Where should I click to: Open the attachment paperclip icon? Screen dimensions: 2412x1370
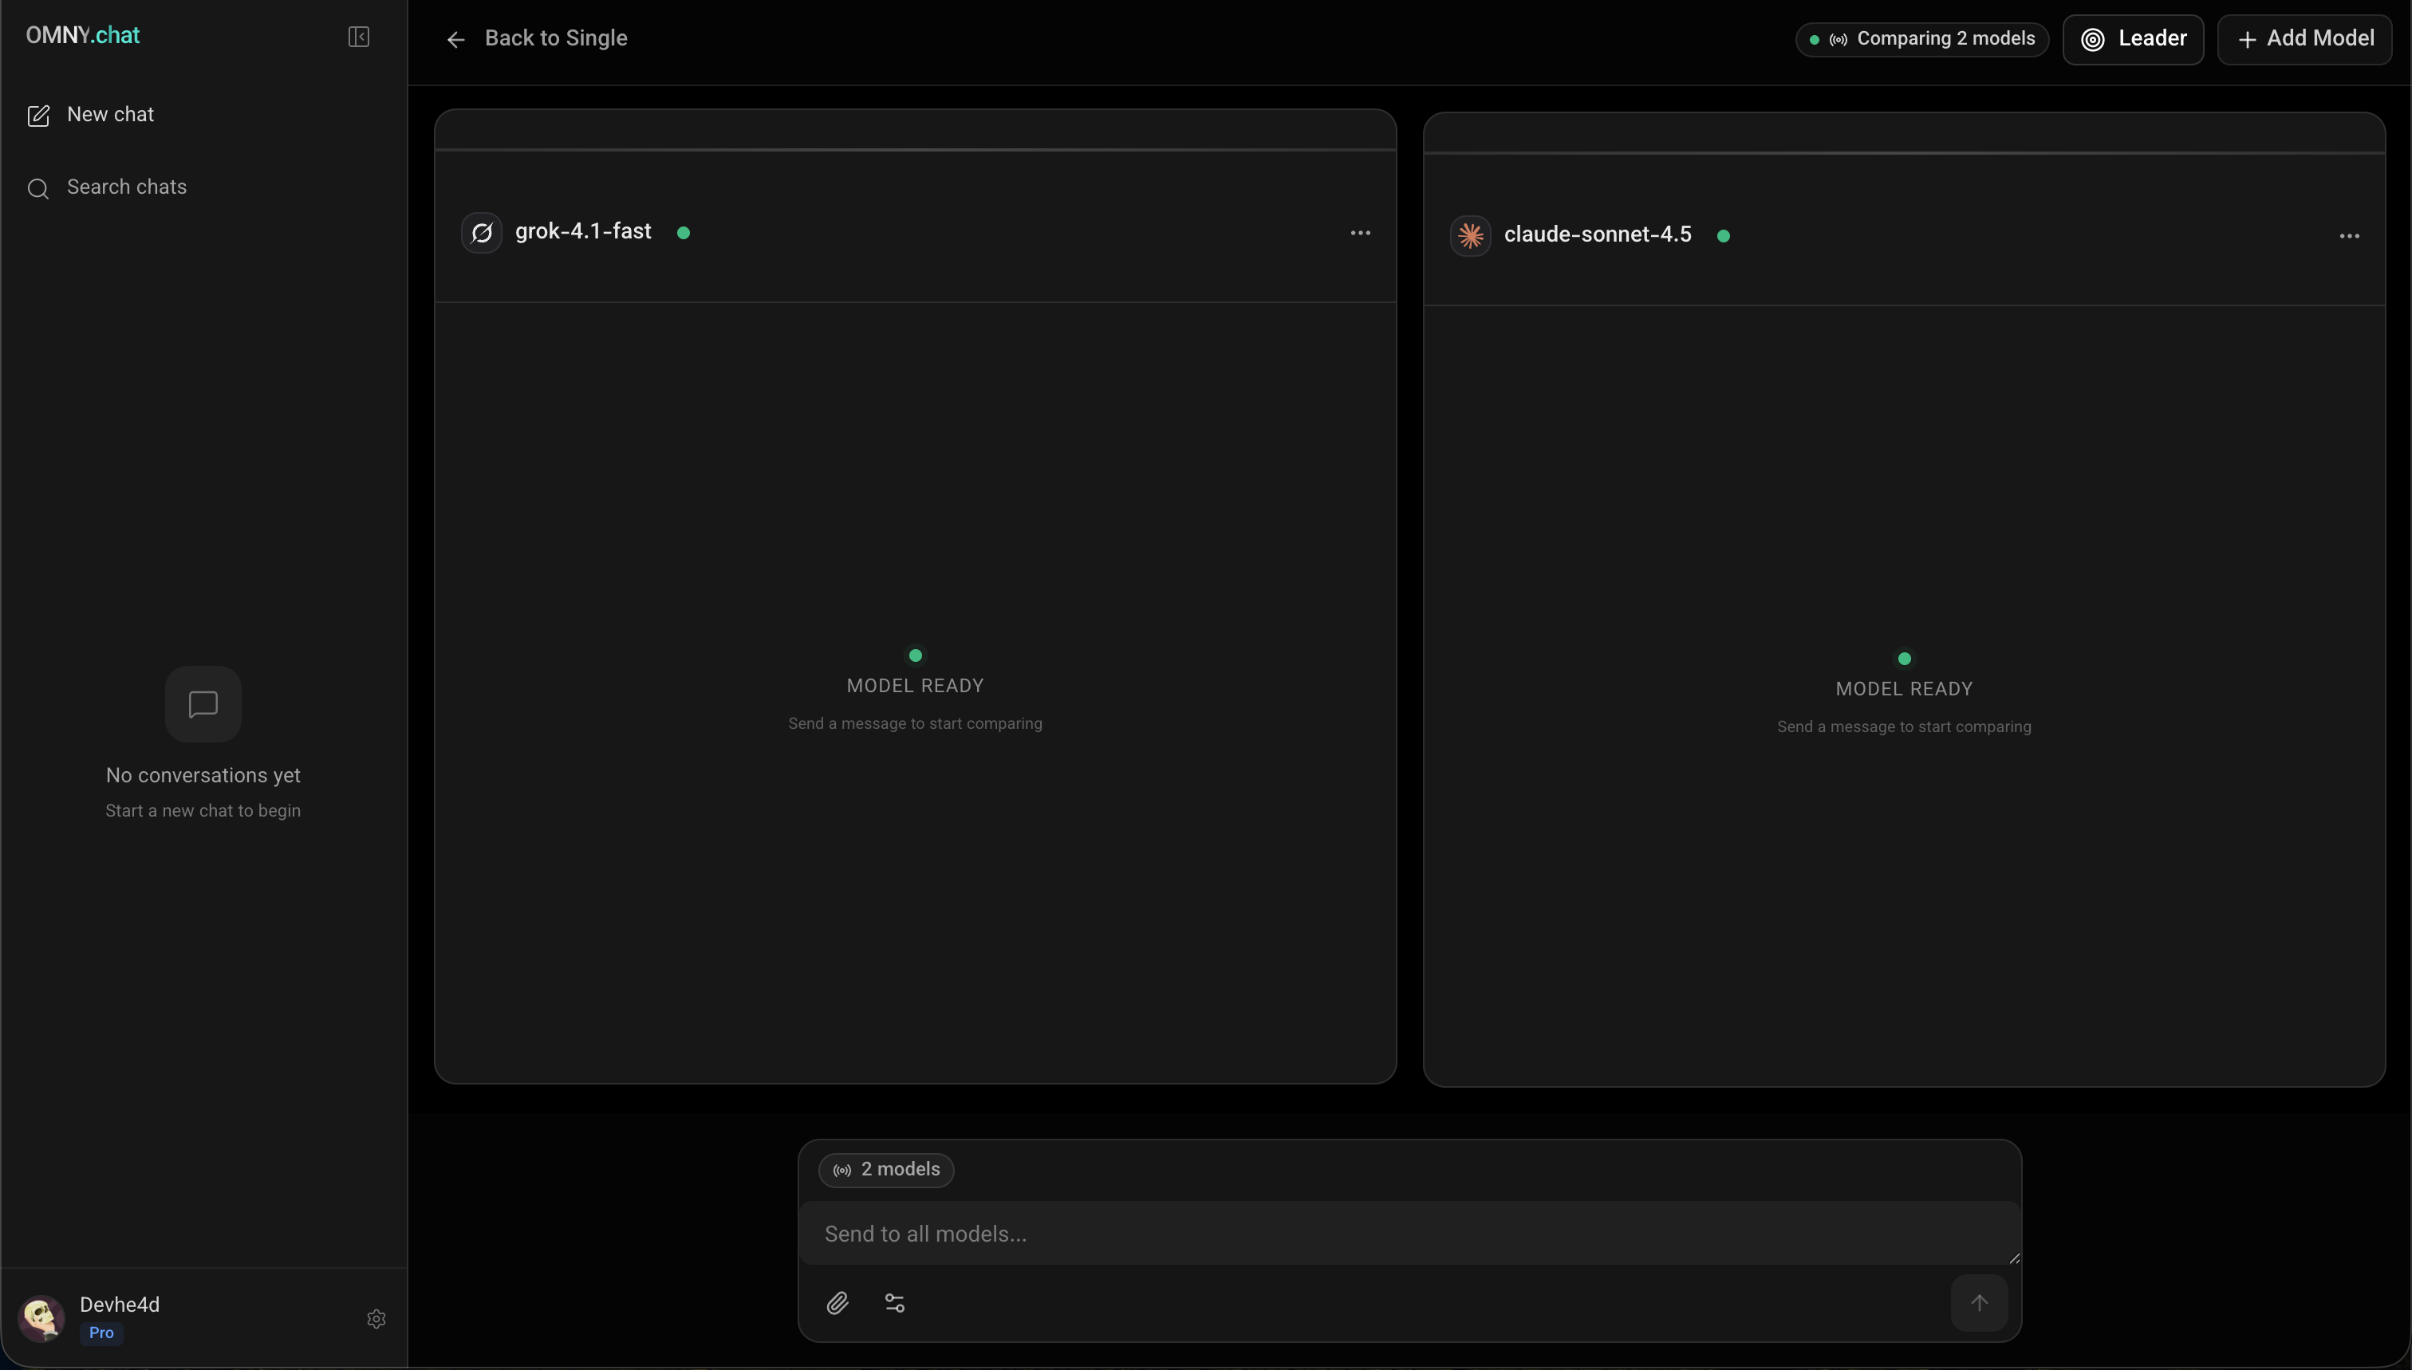(838, 1302)
